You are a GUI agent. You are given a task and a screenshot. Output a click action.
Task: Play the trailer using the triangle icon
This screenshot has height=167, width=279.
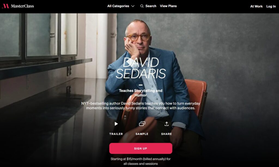click(116, 124)
